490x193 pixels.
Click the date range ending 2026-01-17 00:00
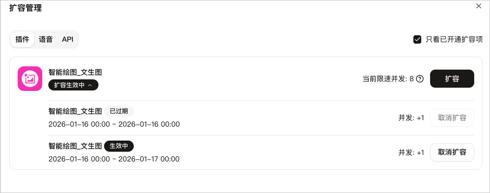[114, 159]
